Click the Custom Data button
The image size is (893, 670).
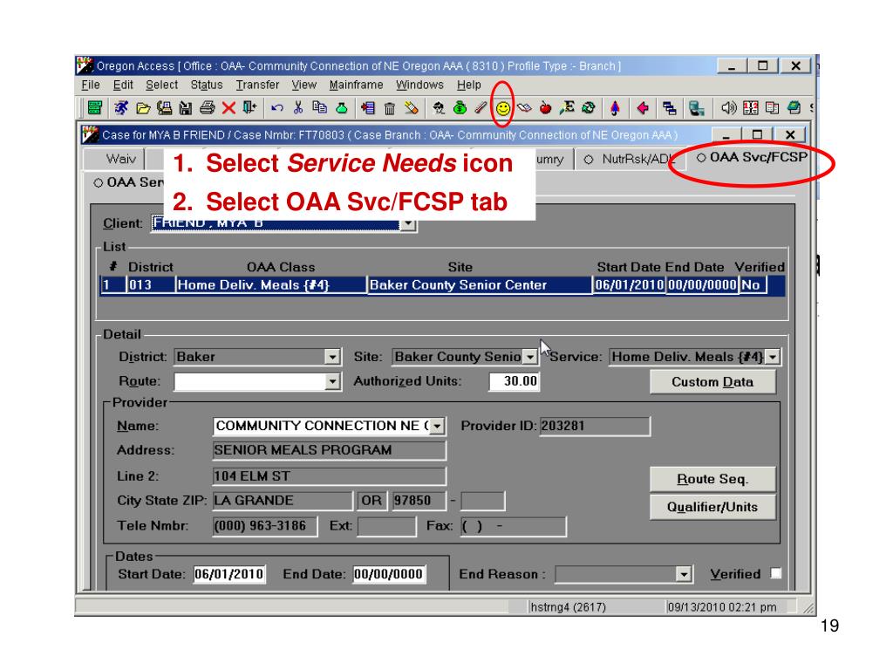tap(712, 382)
